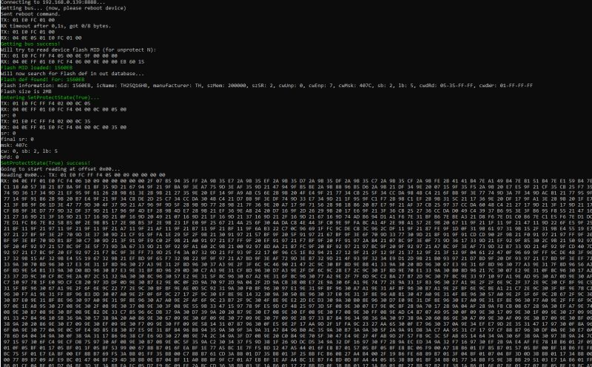Click 'TX: 01 E0 FC FF F4 02 00 0C 35'
This screenshot has height=367, width=592.
(46, 121)
